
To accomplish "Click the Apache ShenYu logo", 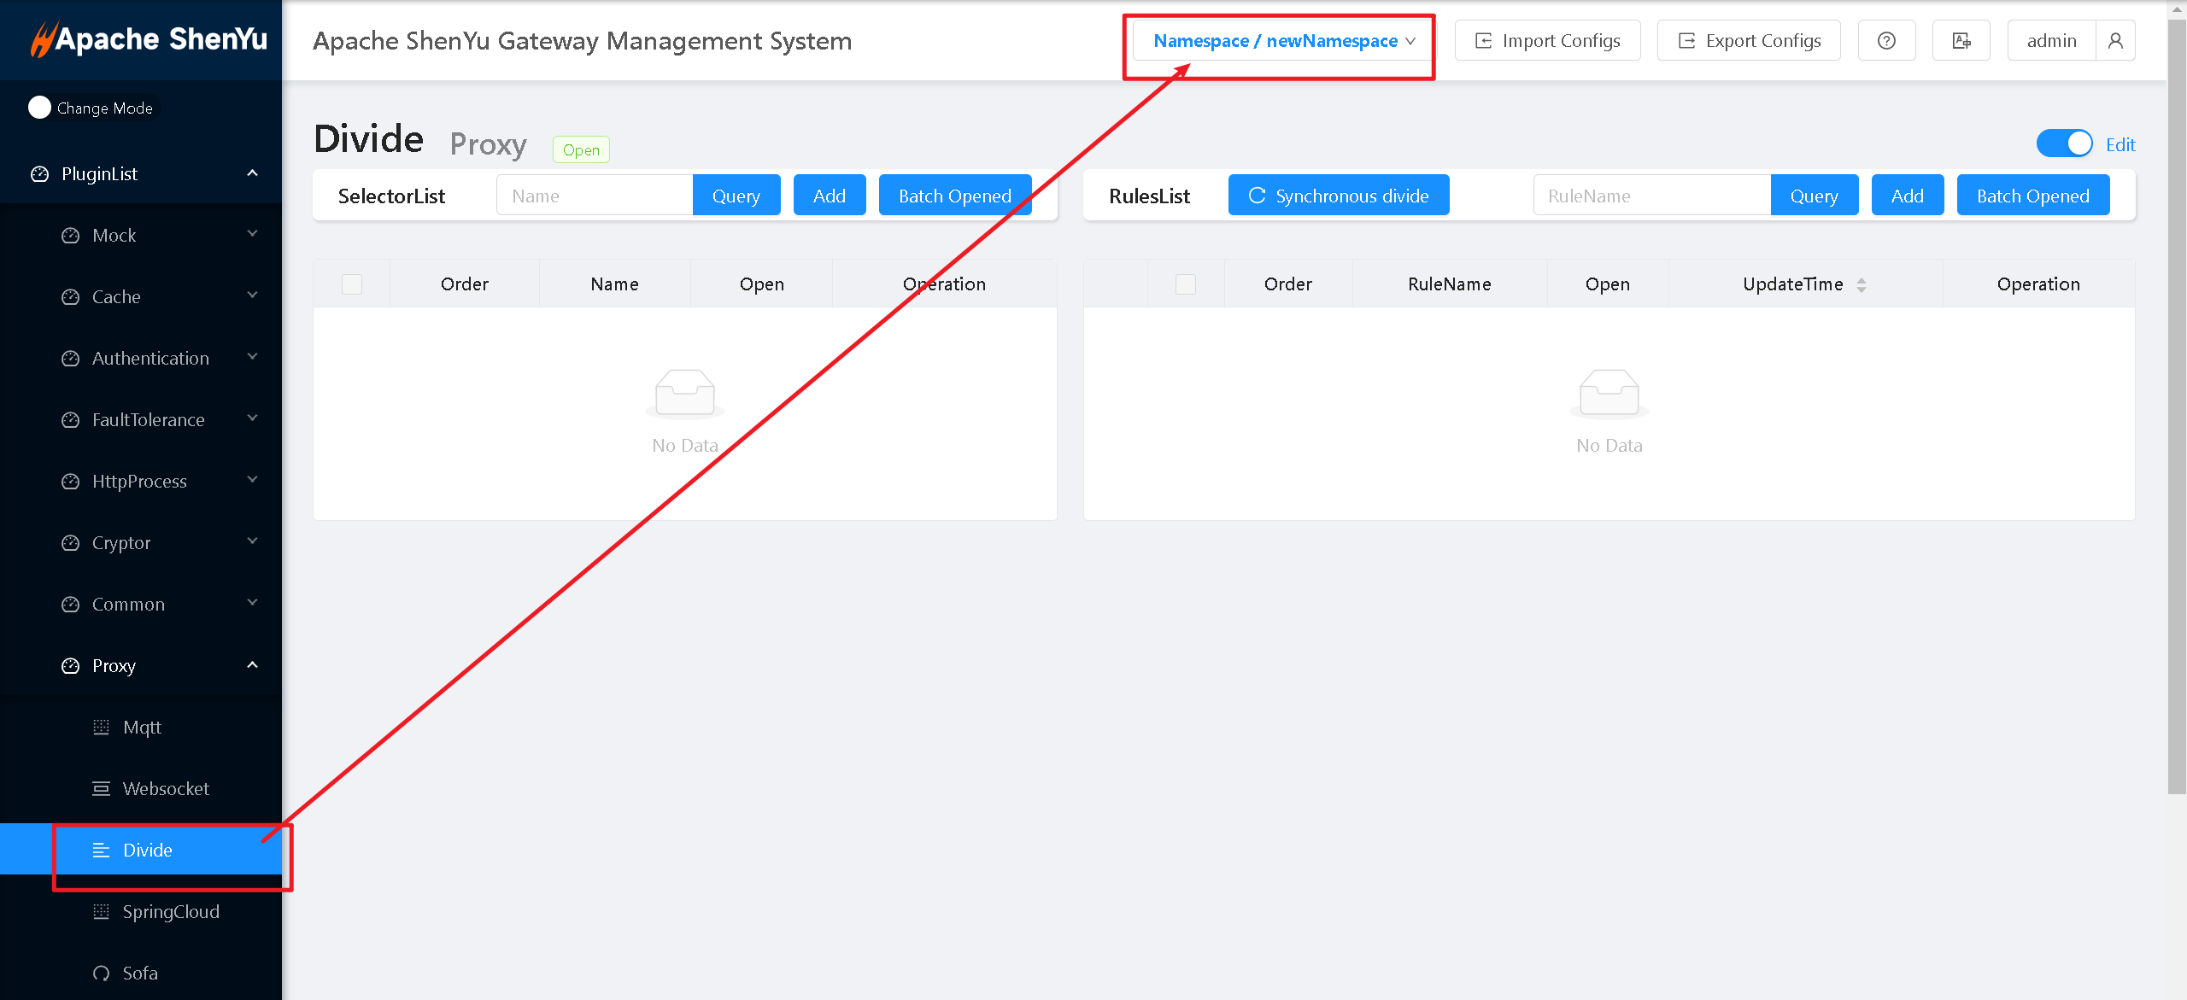I will (149, 39).
